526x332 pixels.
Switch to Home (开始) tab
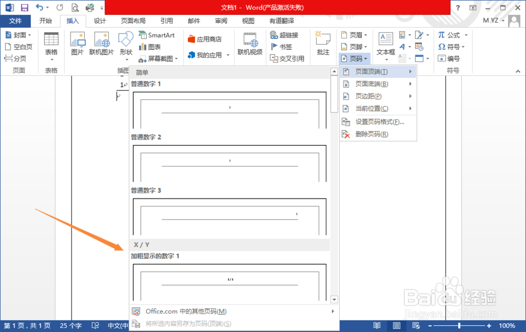(45, 21)
